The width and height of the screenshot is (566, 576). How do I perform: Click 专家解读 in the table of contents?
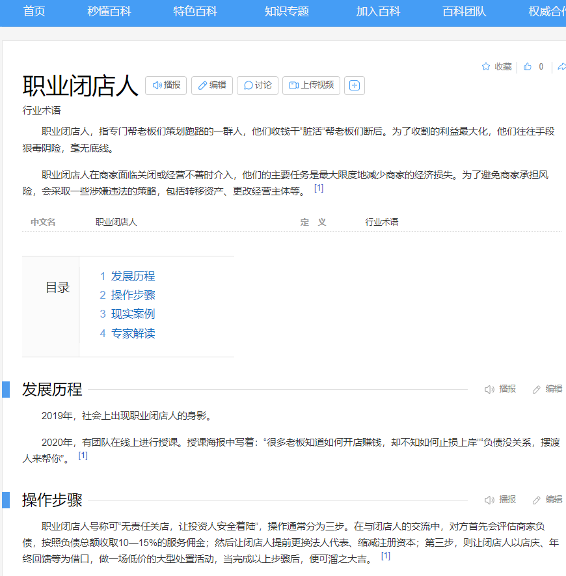click(x=133, y=333)
